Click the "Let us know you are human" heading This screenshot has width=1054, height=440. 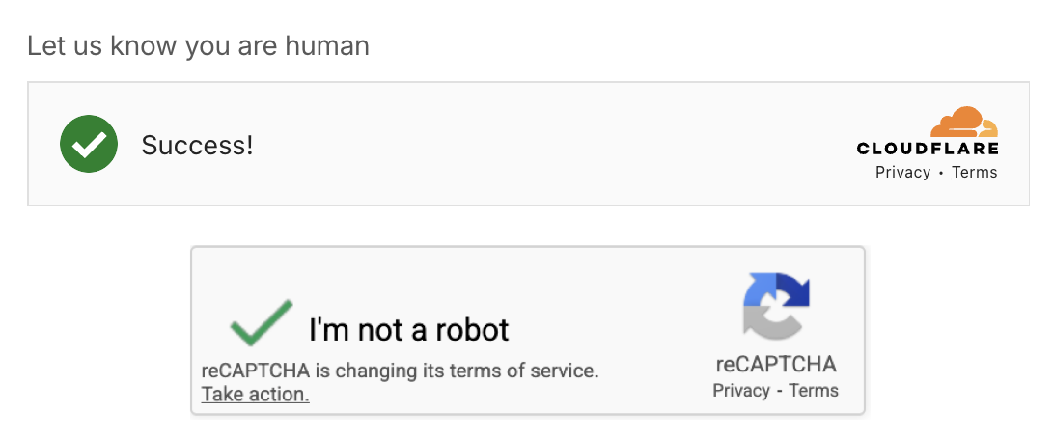[x=198, y=45]
